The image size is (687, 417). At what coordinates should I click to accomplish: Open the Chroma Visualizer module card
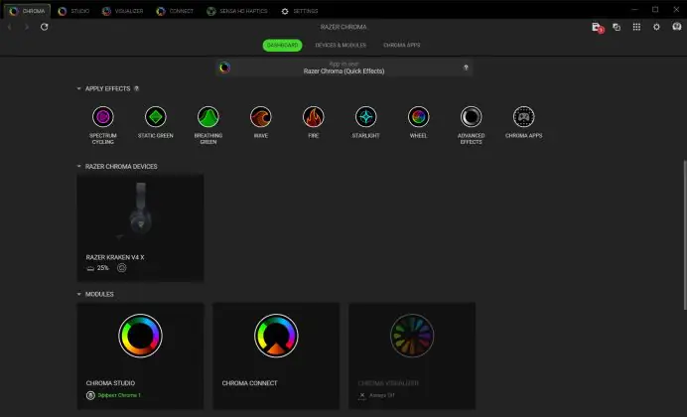click(412, 355)
